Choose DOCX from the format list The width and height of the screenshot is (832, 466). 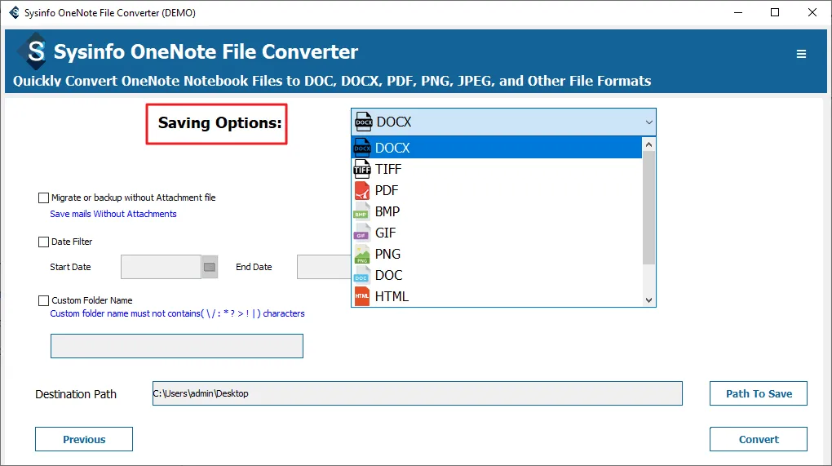point(497,148)
